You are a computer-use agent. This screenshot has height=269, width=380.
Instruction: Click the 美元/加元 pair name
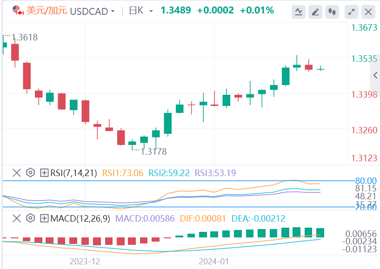click(x=47, y=10)
